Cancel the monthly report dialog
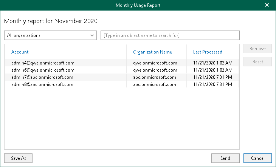 tap(257, 158)
